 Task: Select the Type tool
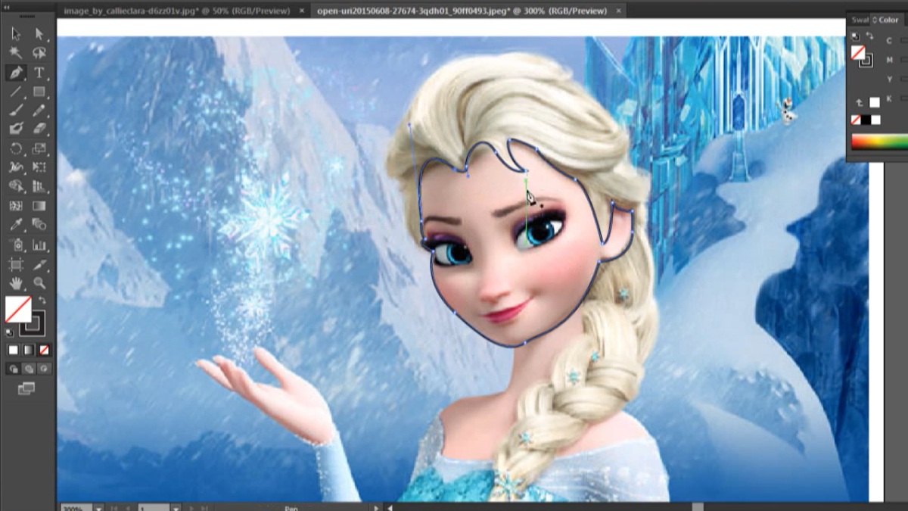pyautogui.click(x=39, y=72)
